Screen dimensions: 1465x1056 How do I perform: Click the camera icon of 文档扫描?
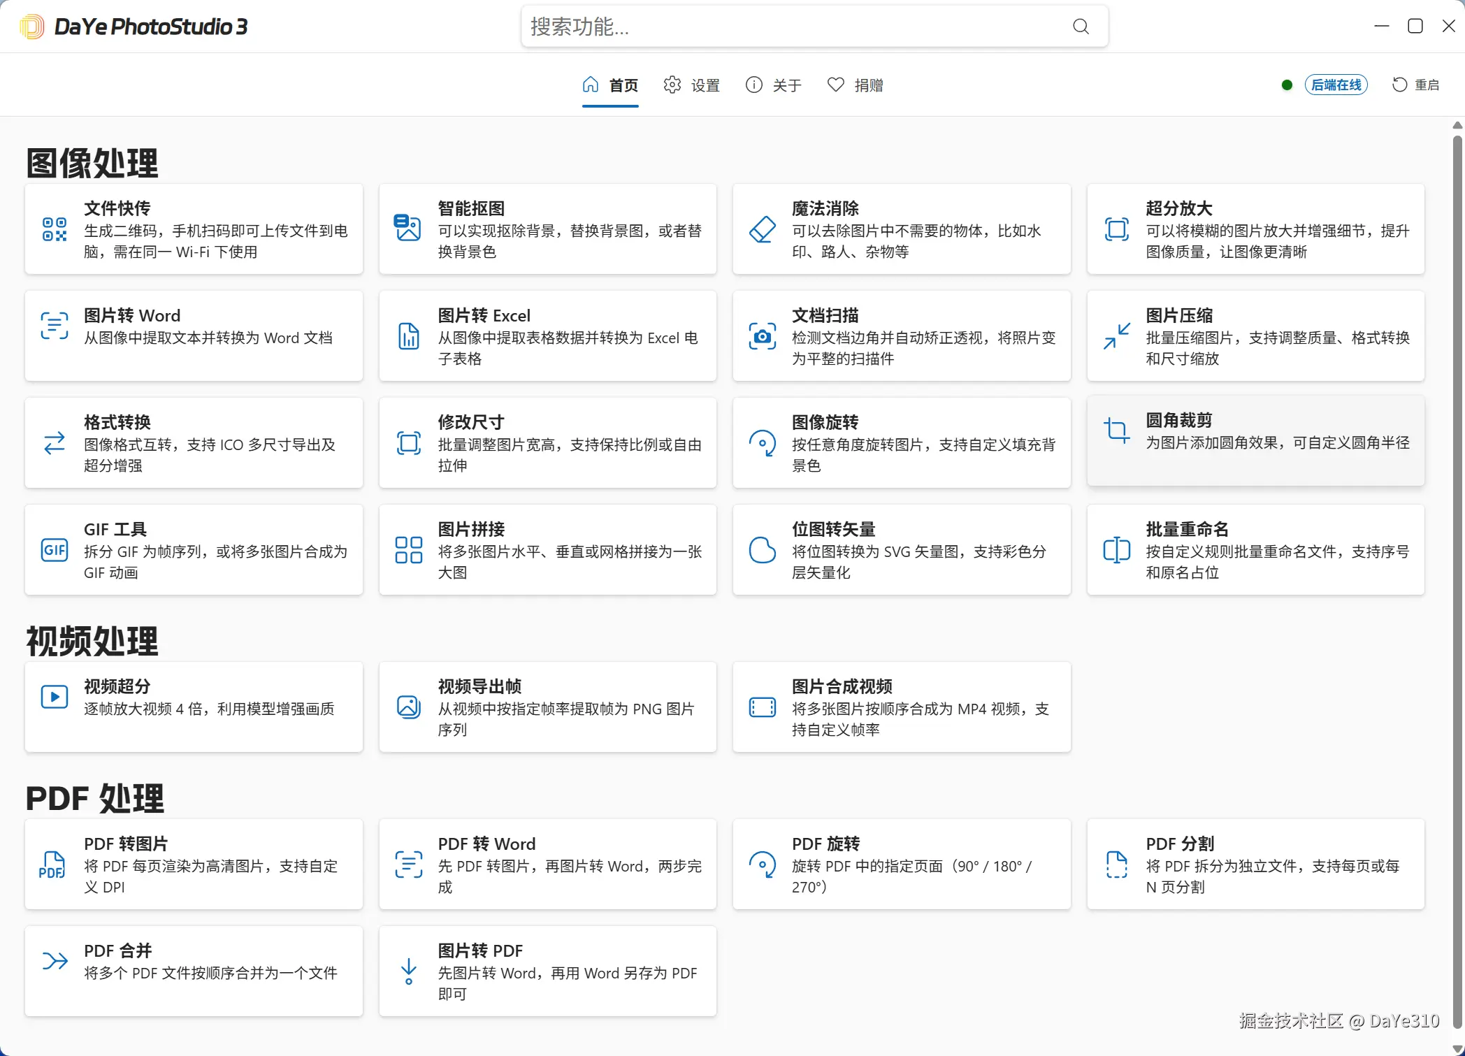tap(762, 336)
